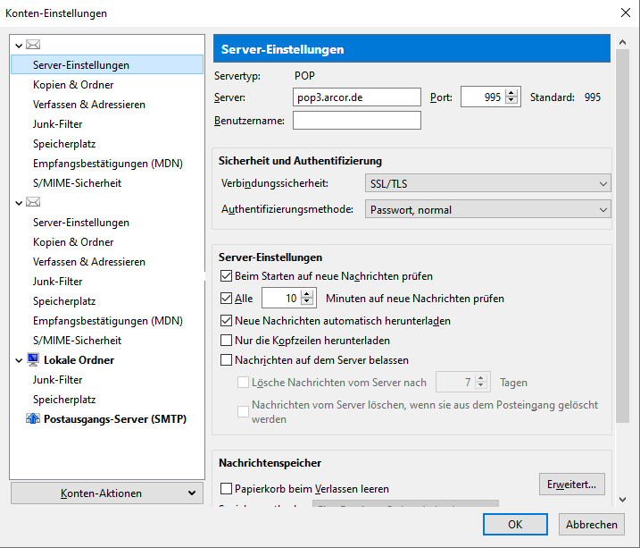Click the OK button
This screenshot has width=640, height=548.
[515, 524]
